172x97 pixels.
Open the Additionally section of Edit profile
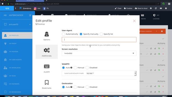46,52
